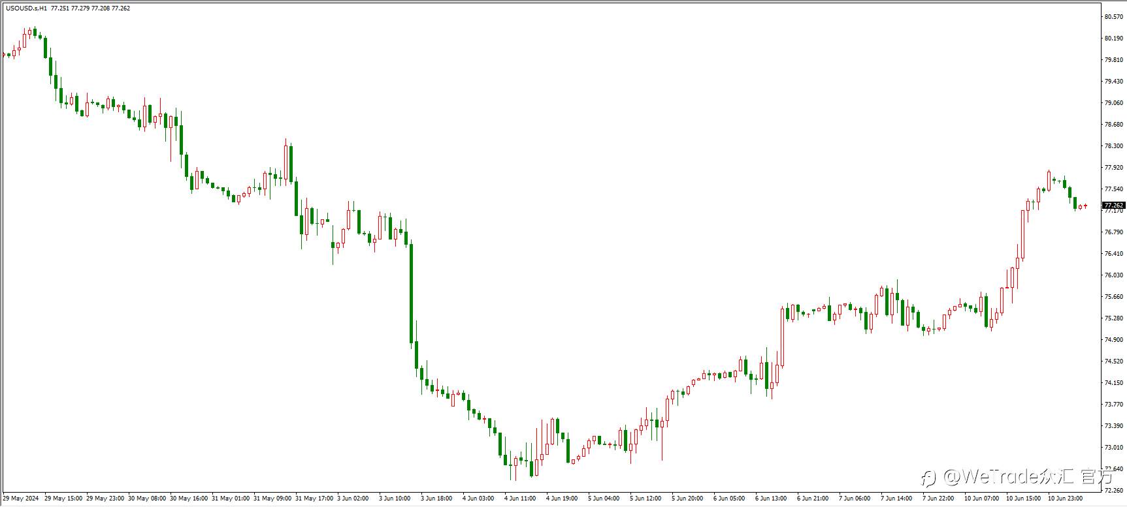Click the 3 Jun 02:00 time label
Screen dimensions: 1127x507
point(353,499)
